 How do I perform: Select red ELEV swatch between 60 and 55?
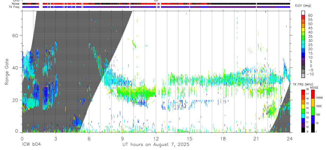(303, 17)
